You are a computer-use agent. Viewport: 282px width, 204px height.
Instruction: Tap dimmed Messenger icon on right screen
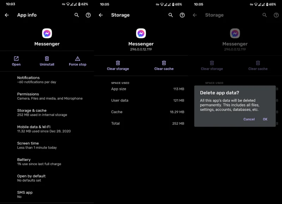tap(235, 33)
